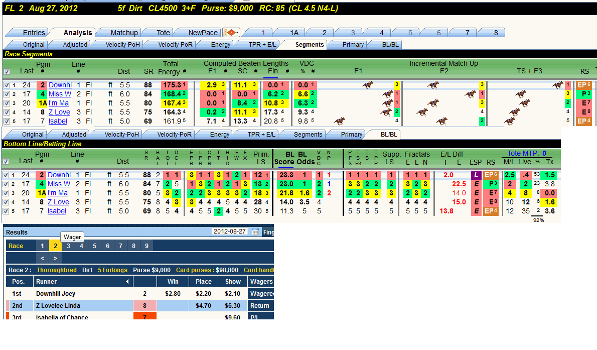The width and height of the screenshot is (597, 350).
Task: Click Isabel's horse marker in the TS + F3 column
Action: pos(509,121)
